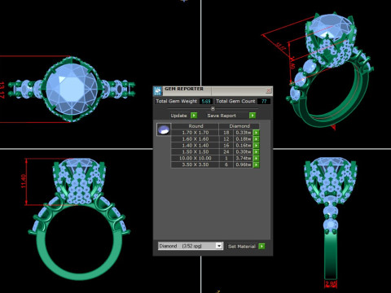The height and width of the screenshot is (293, 391).
Task: Close the Gem Reporter window
Action: tap(268, 90)
